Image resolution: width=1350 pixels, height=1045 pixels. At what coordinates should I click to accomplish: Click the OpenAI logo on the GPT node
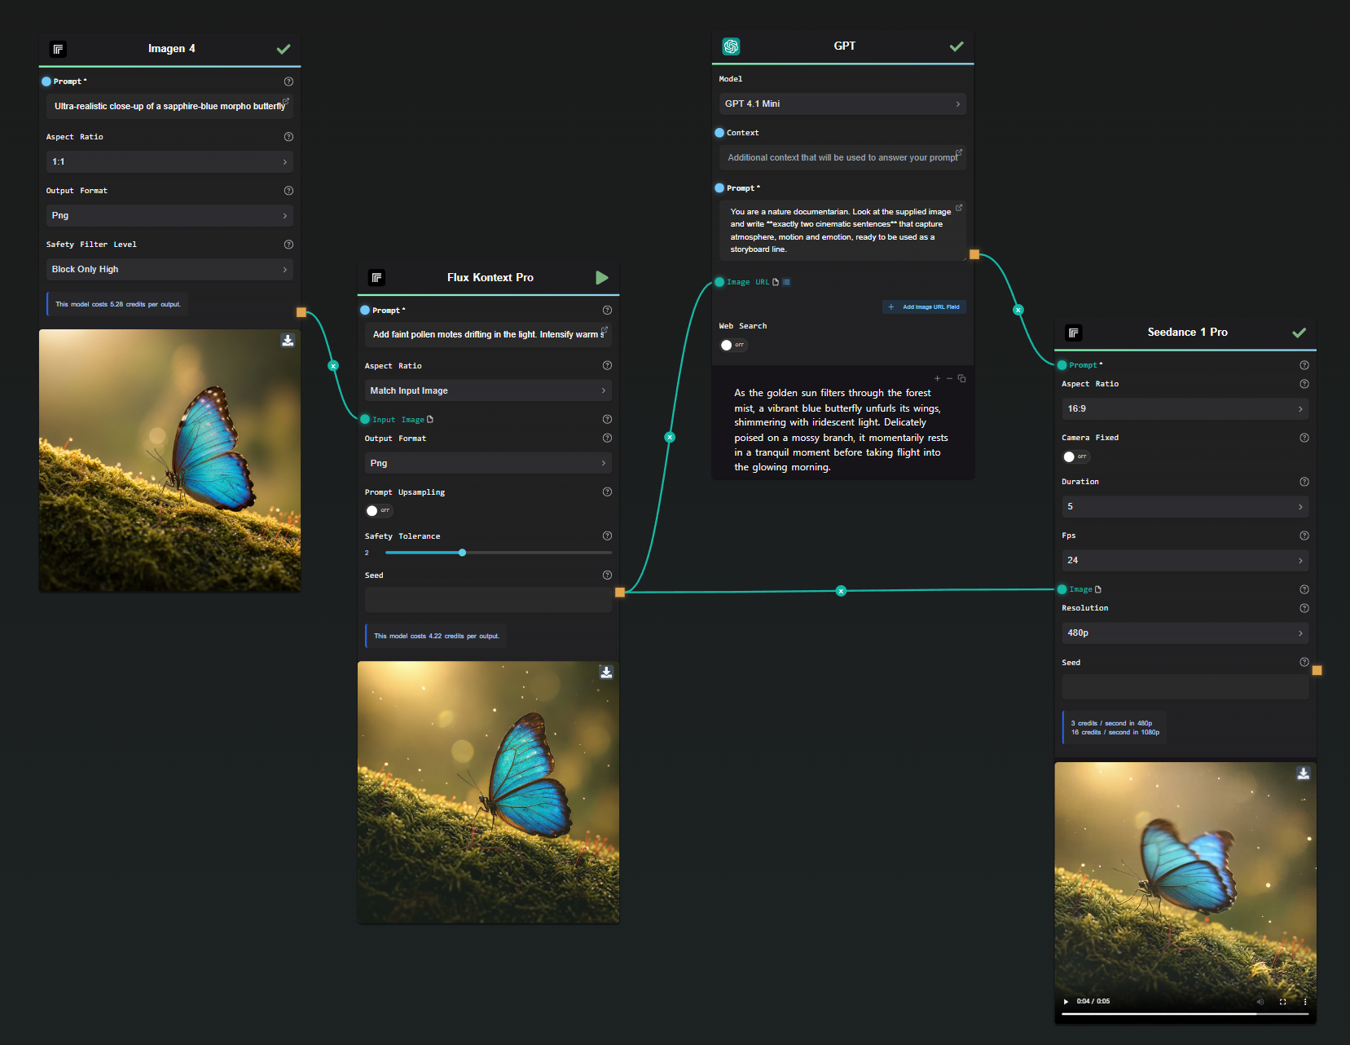731,46
